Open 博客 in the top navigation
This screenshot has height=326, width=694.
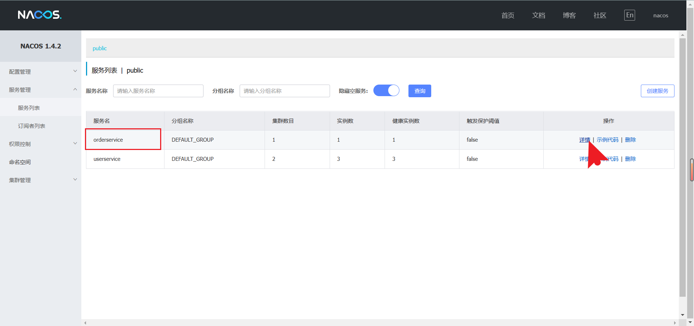point(569,15)
